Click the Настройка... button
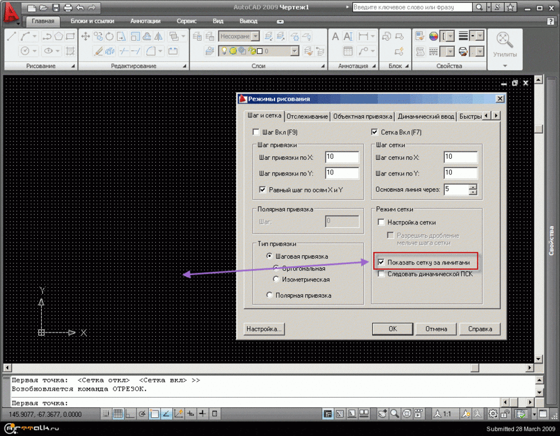The width and height of the screenshot is (560, 436). [x=264, y=329]
